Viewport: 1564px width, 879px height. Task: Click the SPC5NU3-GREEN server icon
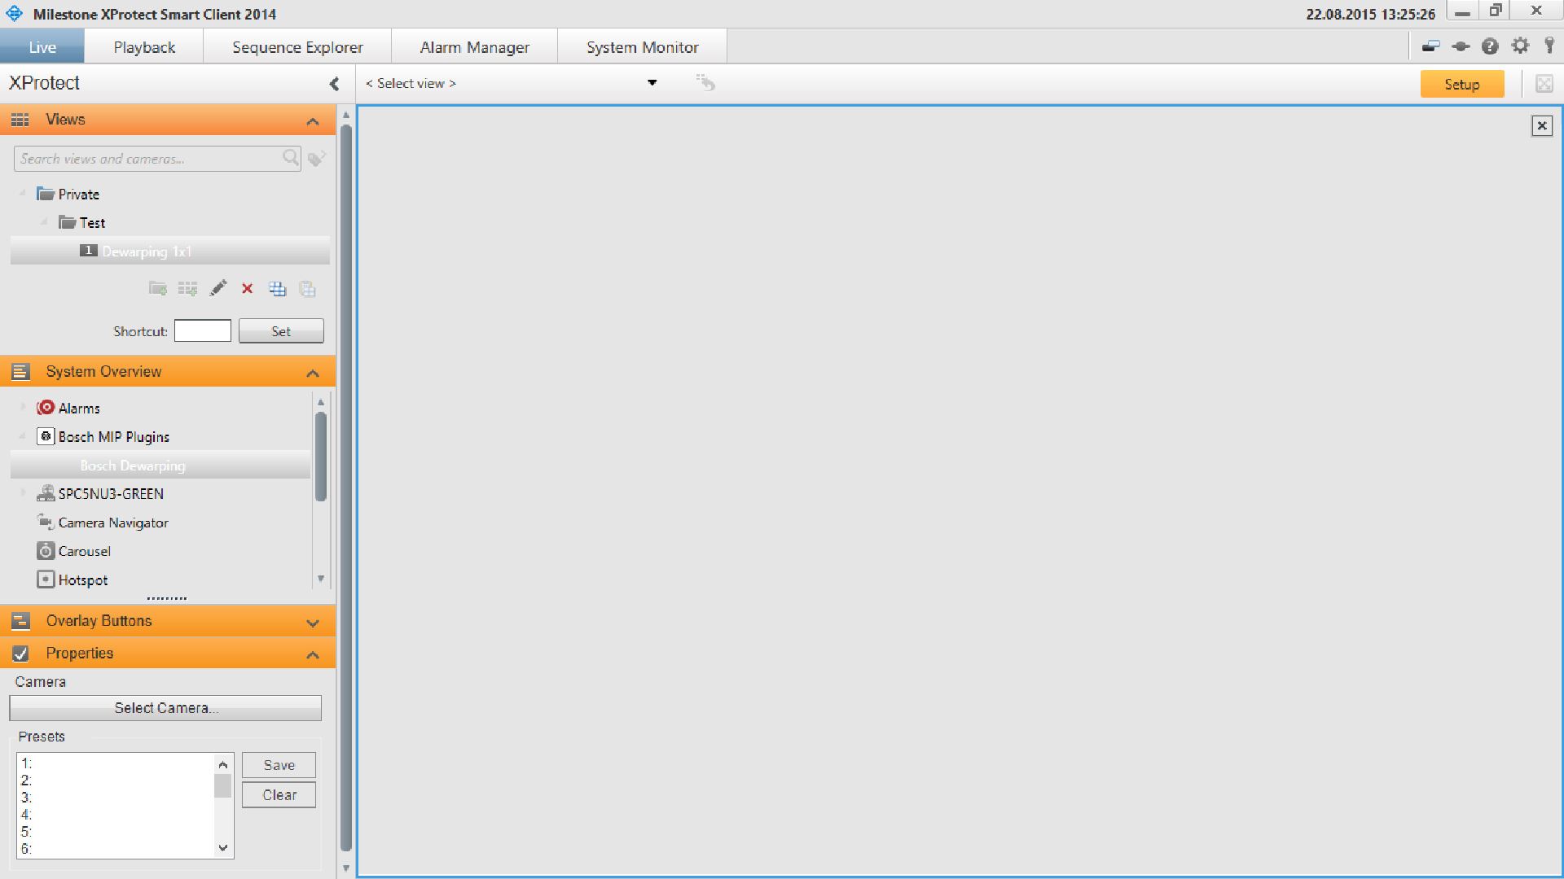point(46,493)
